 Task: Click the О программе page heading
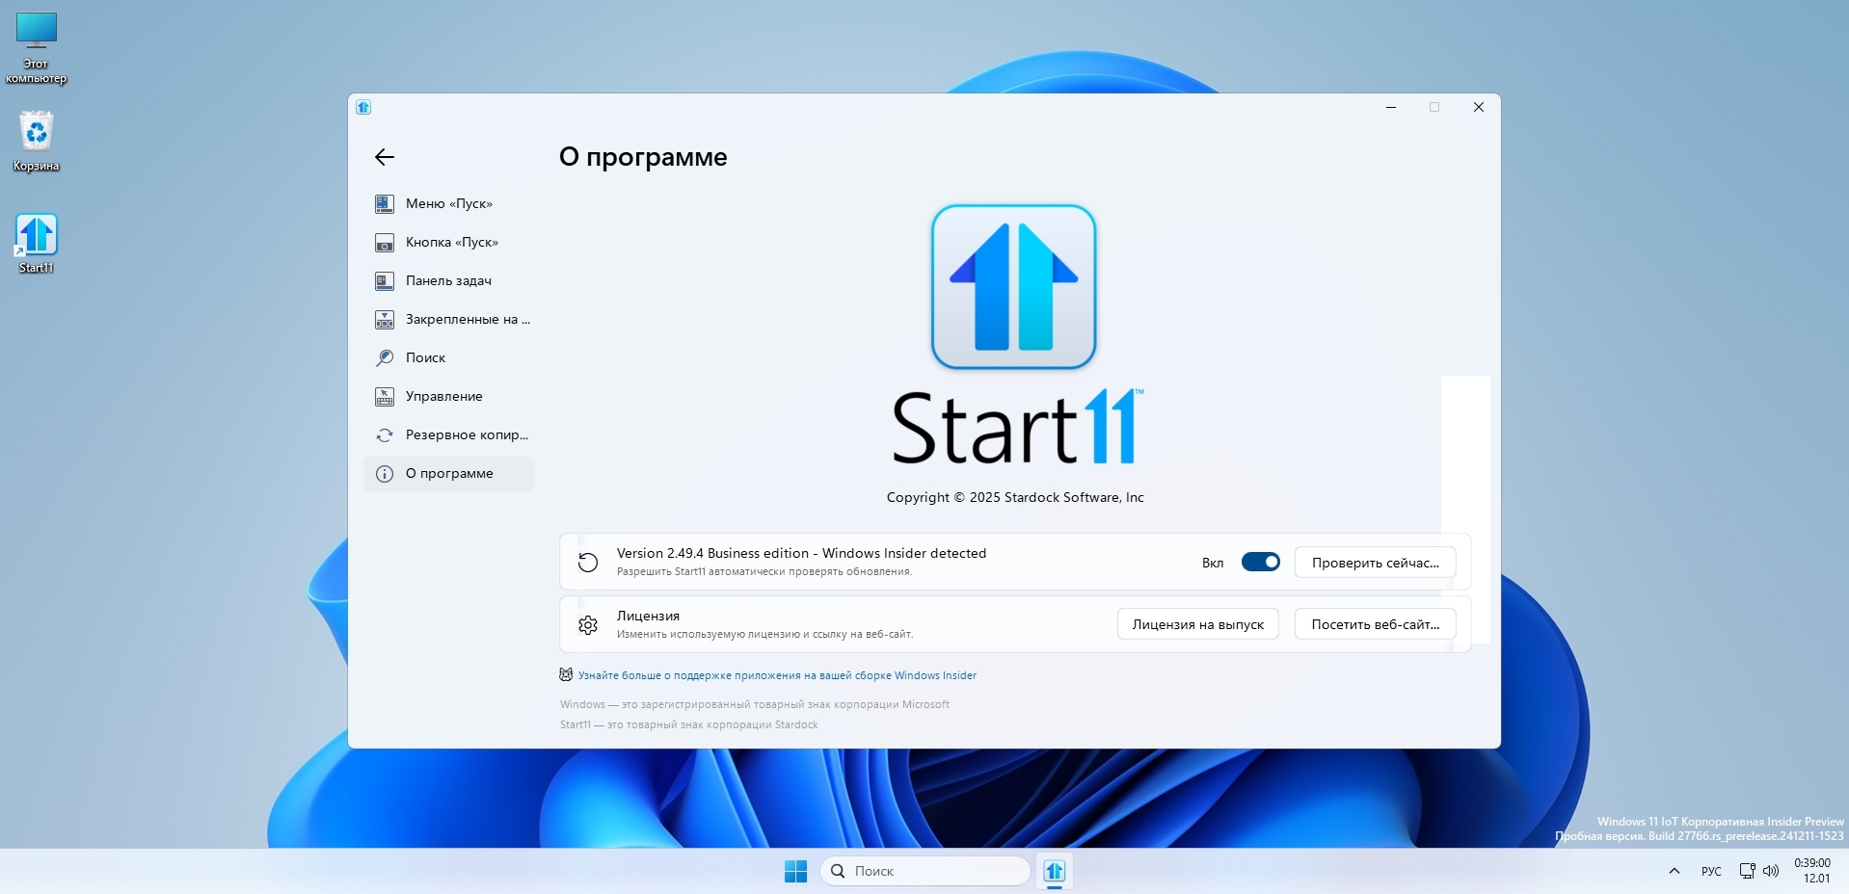click(x=643, y=157)
